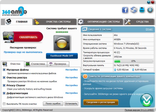Open the Отчет link in system info
Screen dimensions: 156x112
click(x=149, y=29)
